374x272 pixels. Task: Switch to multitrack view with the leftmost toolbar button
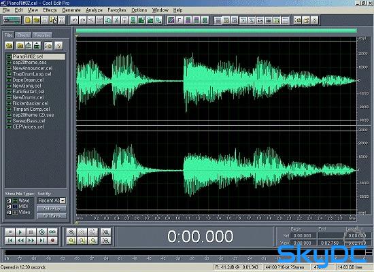pos(12,20)
